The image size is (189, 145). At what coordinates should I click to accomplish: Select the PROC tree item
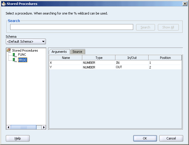pyautogui.click(x=23, y=60)
